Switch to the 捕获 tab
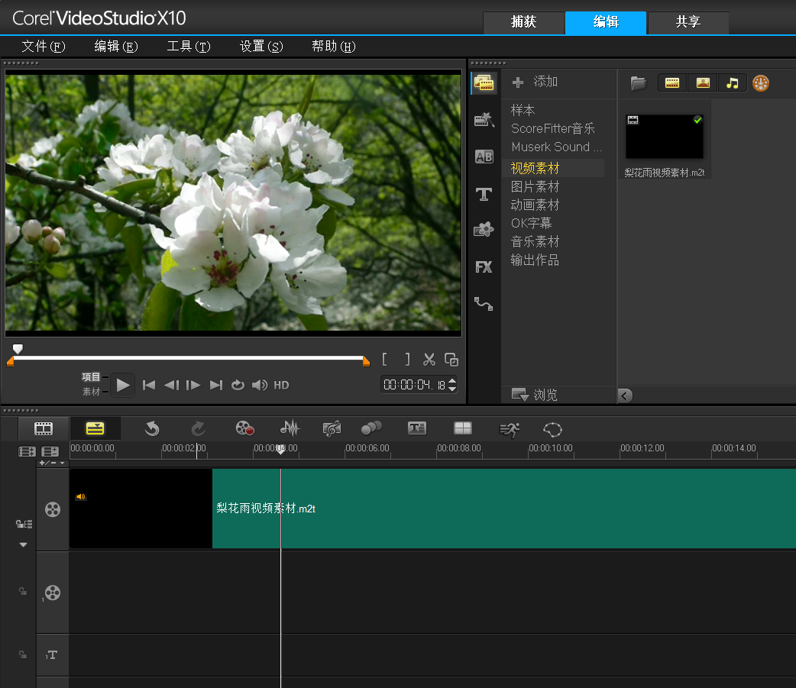This screenshot has height=688, width=796. [523, 22]
